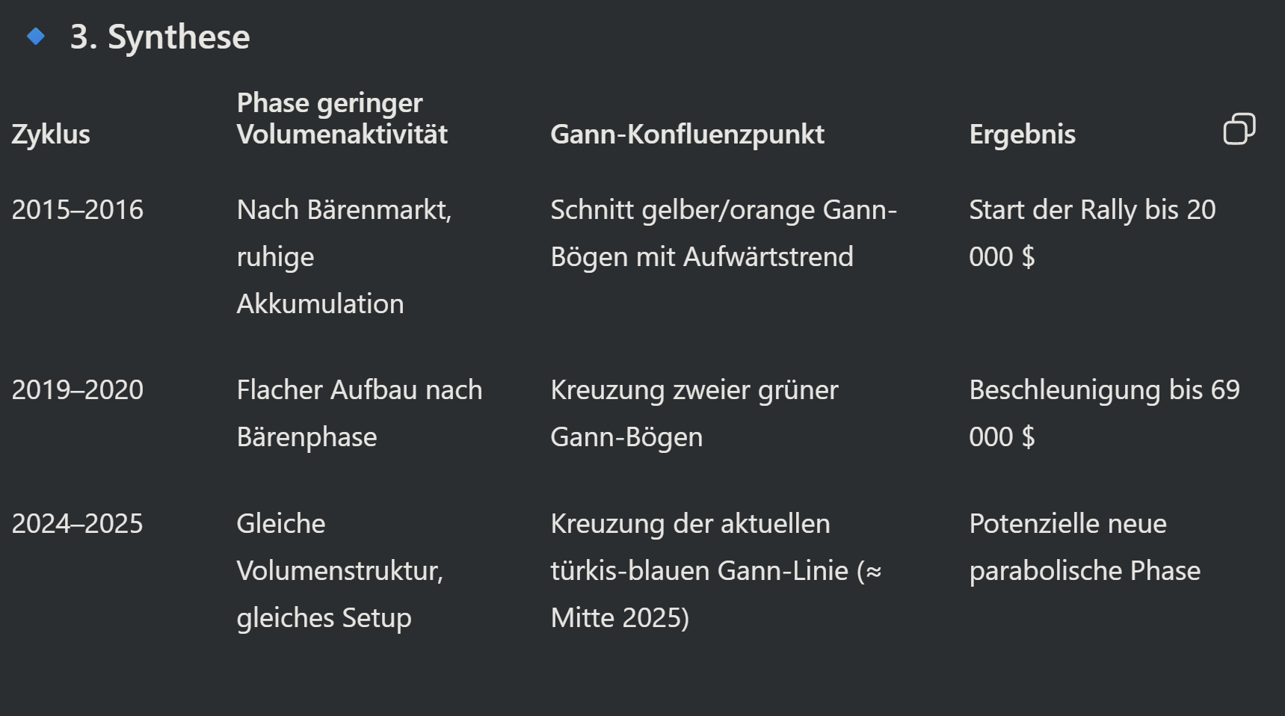Screen dimensions: 1285x716
Task: Select the 'Start der Rally bis 20 000 $' cell
Action: 1091,233
